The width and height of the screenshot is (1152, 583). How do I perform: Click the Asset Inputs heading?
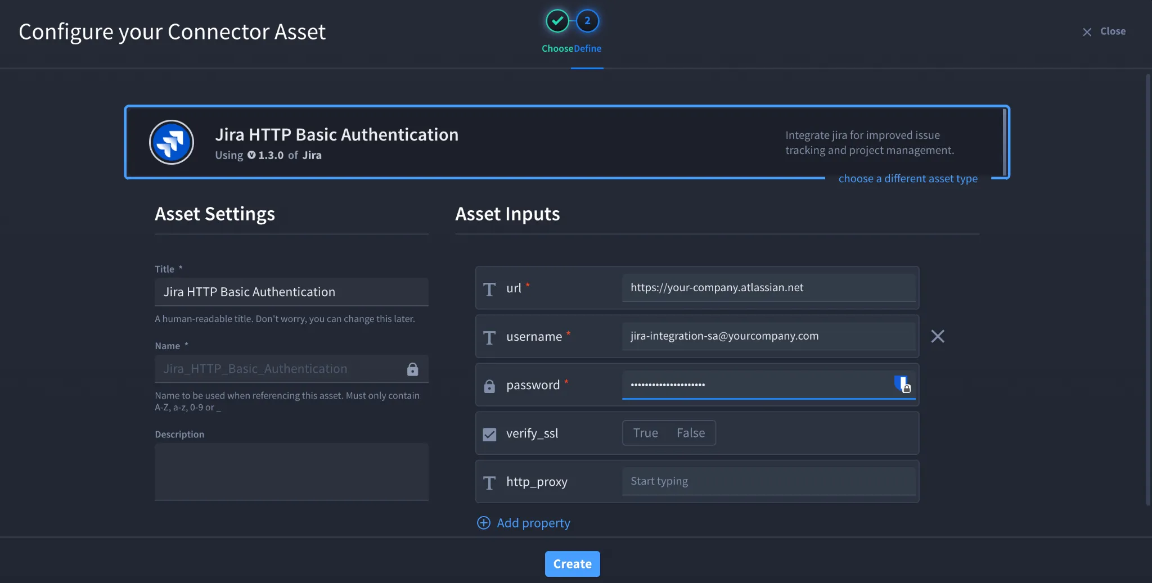click(507, 214)
